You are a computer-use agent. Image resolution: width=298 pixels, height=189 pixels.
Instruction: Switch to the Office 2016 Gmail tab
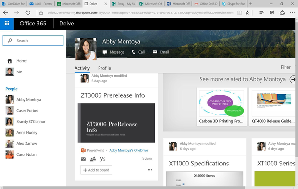click(206, 4)
